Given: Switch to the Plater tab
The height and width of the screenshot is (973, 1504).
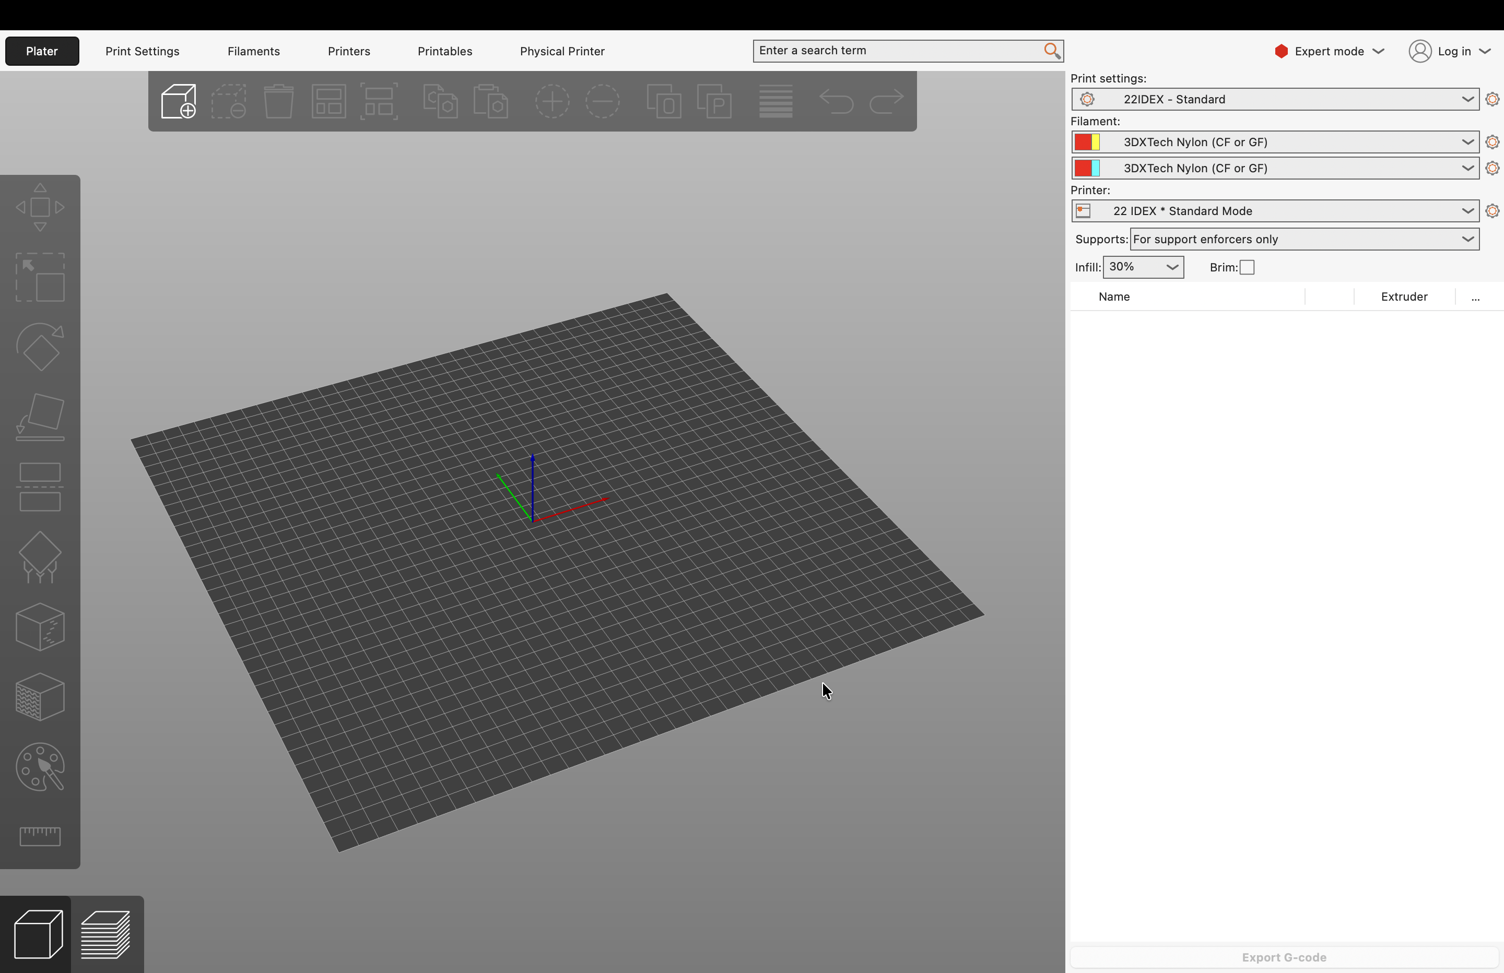Looking at the screenshot, I should 42,51.
